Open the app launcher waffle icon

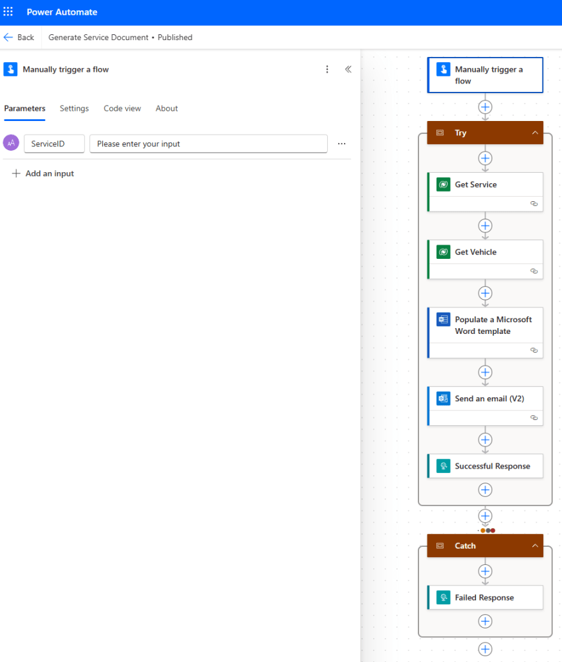8,12
